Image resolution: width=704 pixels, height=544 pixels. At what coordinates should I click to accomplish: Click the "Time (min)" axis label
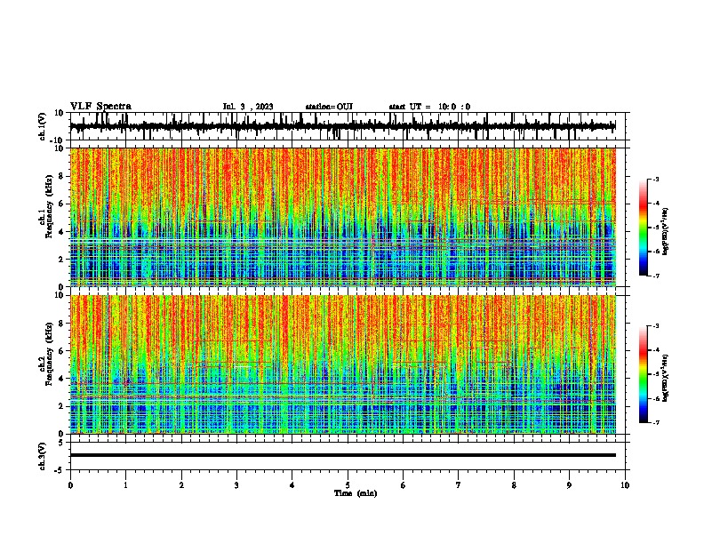(x=356, y=493)
